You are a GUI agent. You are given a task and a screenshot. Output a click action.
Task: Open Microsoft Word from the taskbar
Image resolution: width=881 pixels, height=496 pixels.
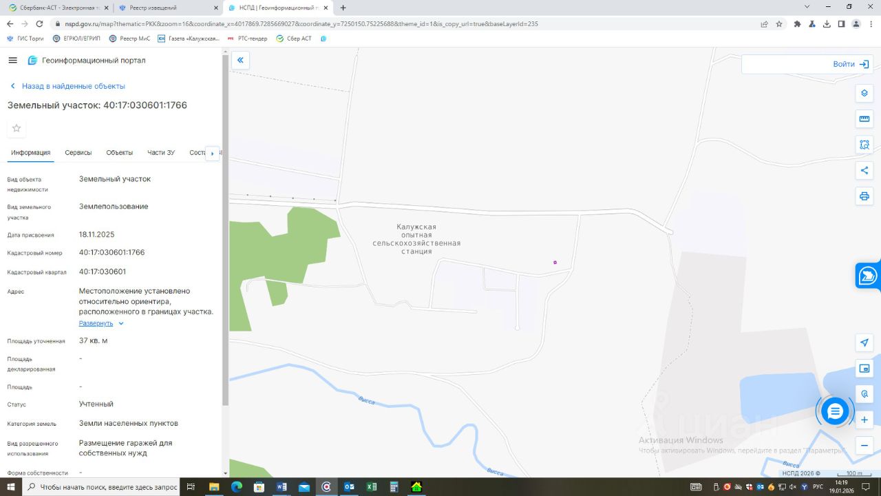pos(282,487)
